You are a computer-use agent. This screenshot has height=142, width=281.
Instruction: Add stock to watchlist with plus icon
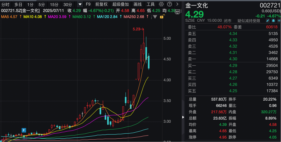click(279, 21)
